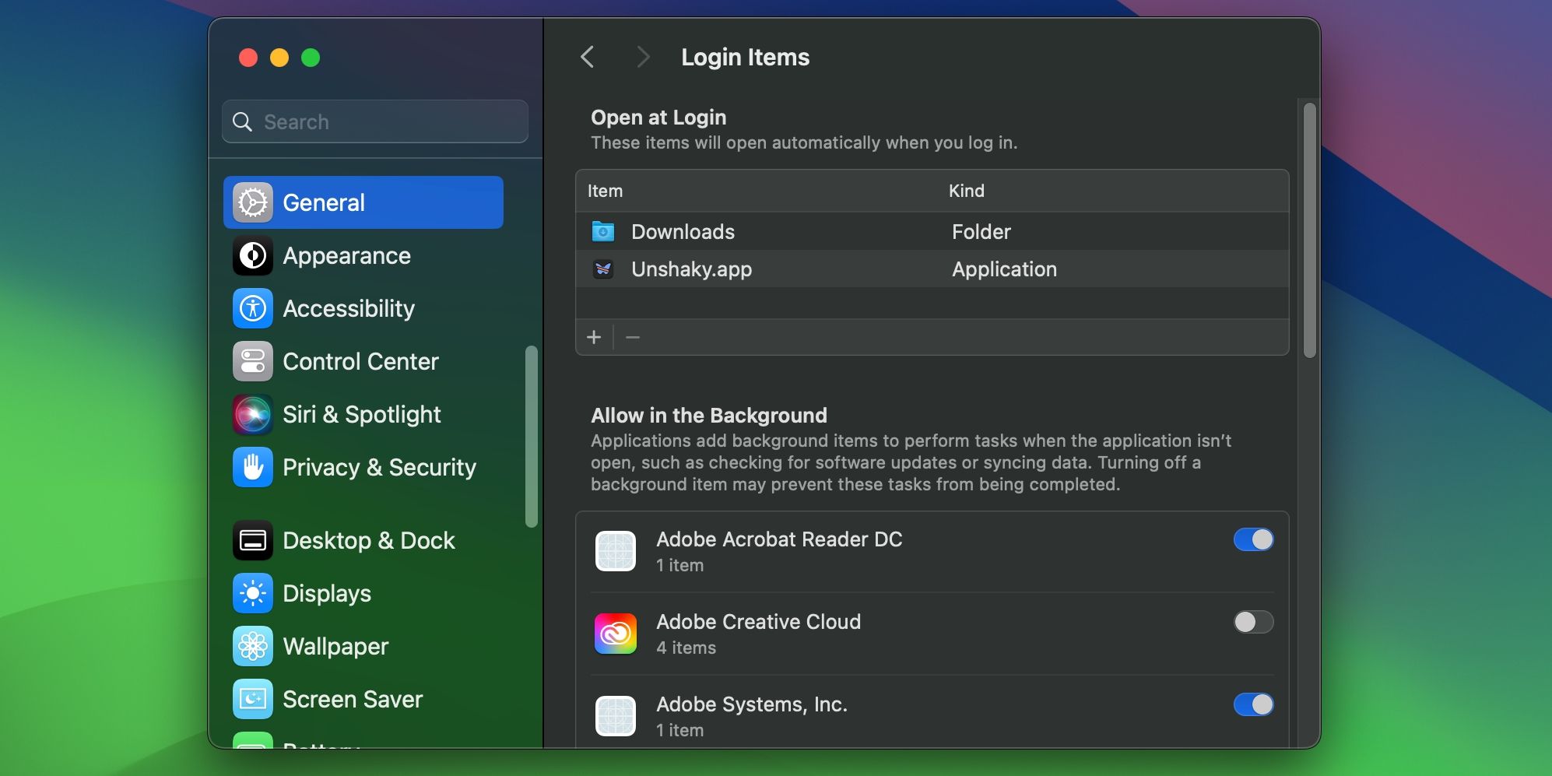Turn off Adobe Systems, Inc. background item
This screenshot has height=776, width=1552.
point(1253,704)
